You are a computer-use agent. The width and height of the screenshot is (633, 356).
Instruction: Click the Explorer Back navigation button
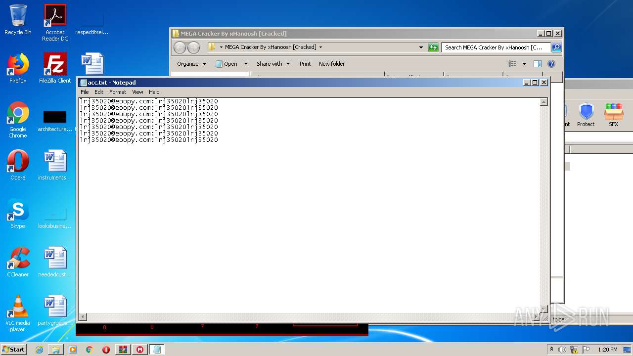pos(180,47)
